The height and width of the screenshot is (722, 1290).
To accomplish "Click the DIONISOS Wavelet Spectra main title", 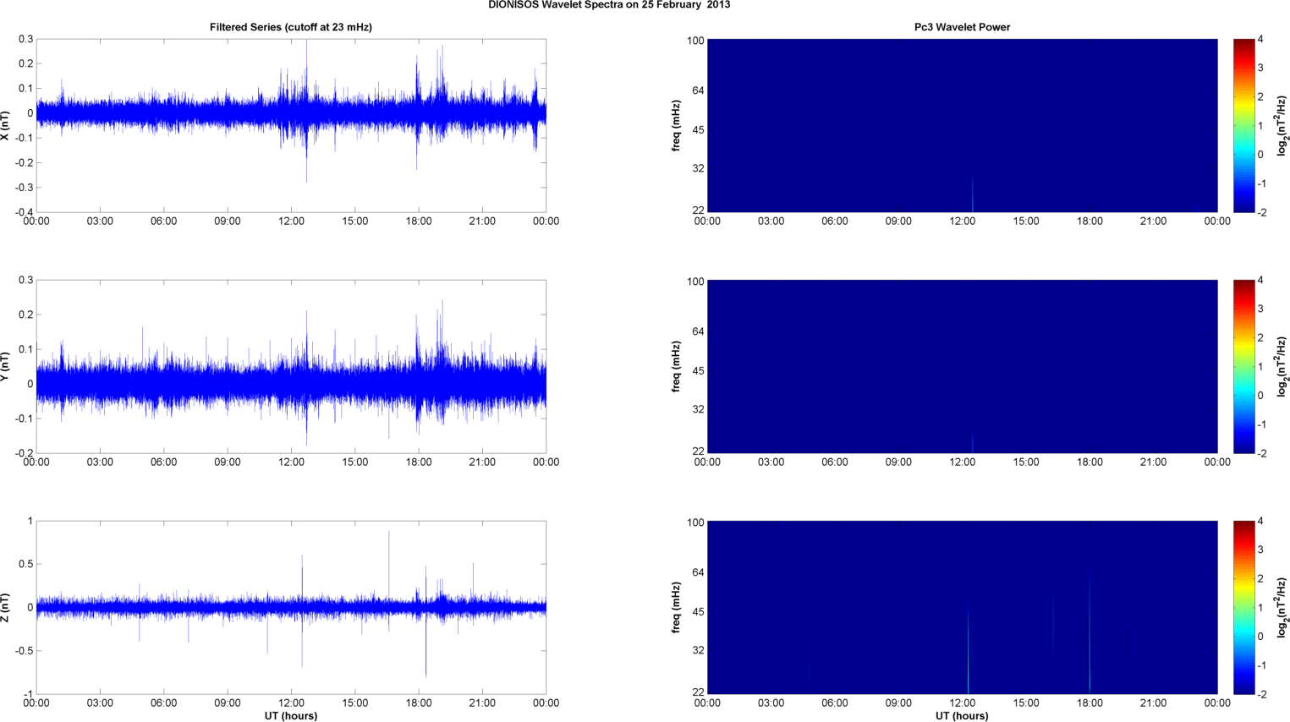I will pyautogui.click(x=609, y=5).
